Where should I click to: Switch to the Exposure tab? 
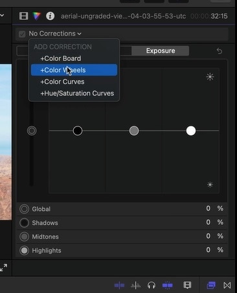[161, 51]
